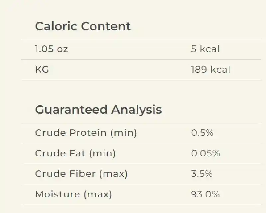The image size is (266, 213).
Task: Click the "189 kcal" value
Action: [210, 70]
